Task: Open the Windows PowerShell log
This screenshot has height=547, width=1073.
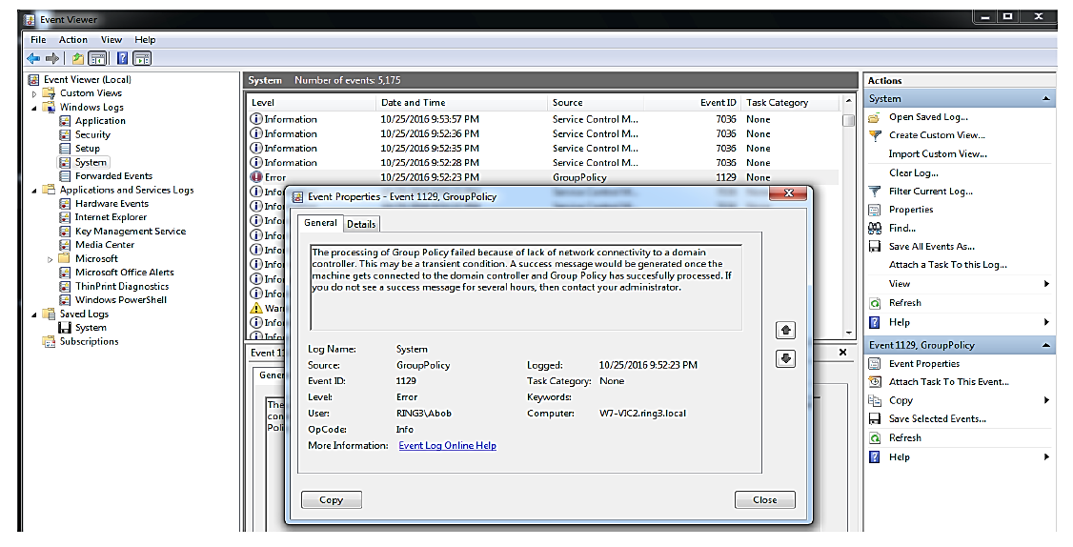Action: coord(121,300)
